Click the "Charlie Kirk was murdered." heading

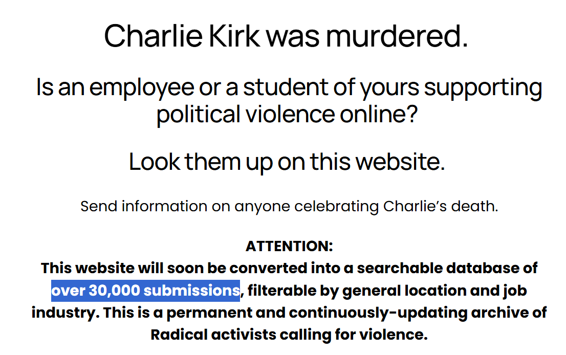tap(286, 36)
